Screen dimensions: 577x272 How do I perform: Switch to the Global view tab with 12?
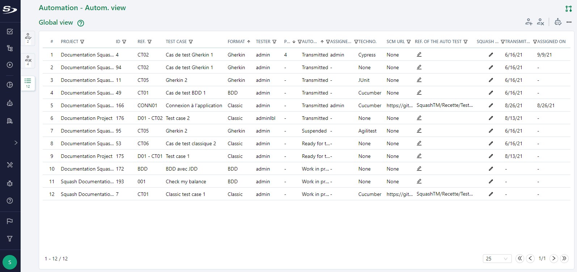coord(28,83)
